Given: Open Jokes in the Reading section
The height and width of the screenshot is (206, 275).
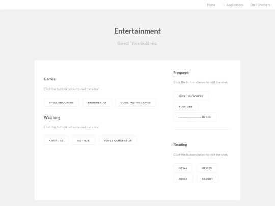Looking at the screenshot, I should tap(183, 179).
